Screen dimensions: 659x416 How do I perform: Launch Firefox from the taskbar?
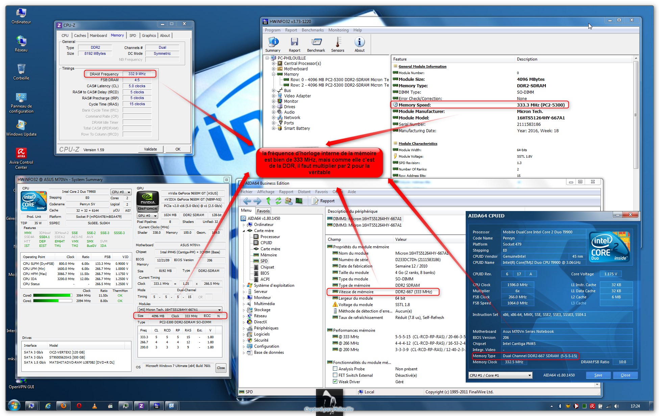click(x=63, y=406)
